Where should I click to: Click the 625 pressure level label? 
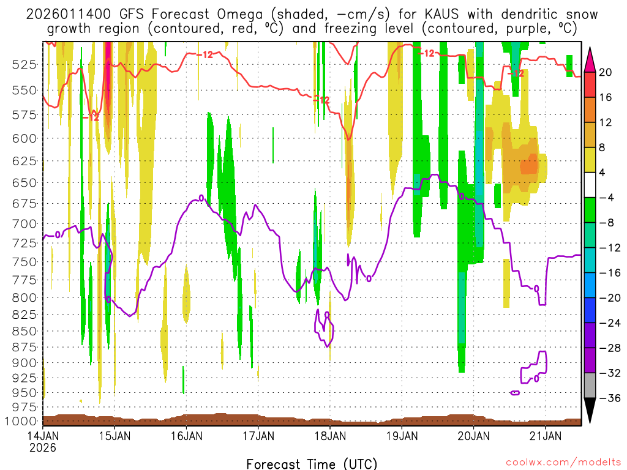coord(24,161)
